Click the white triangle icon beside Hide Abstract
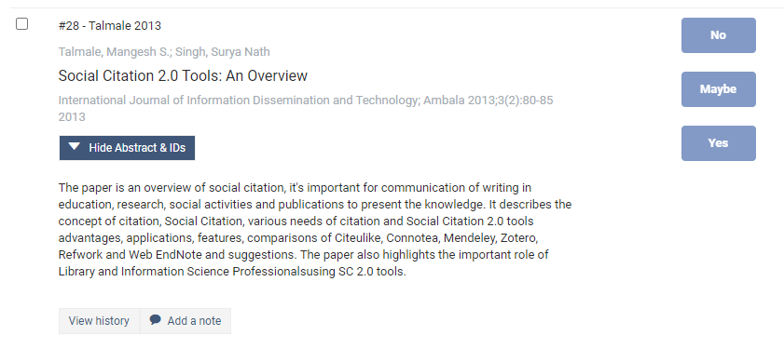 75,147
